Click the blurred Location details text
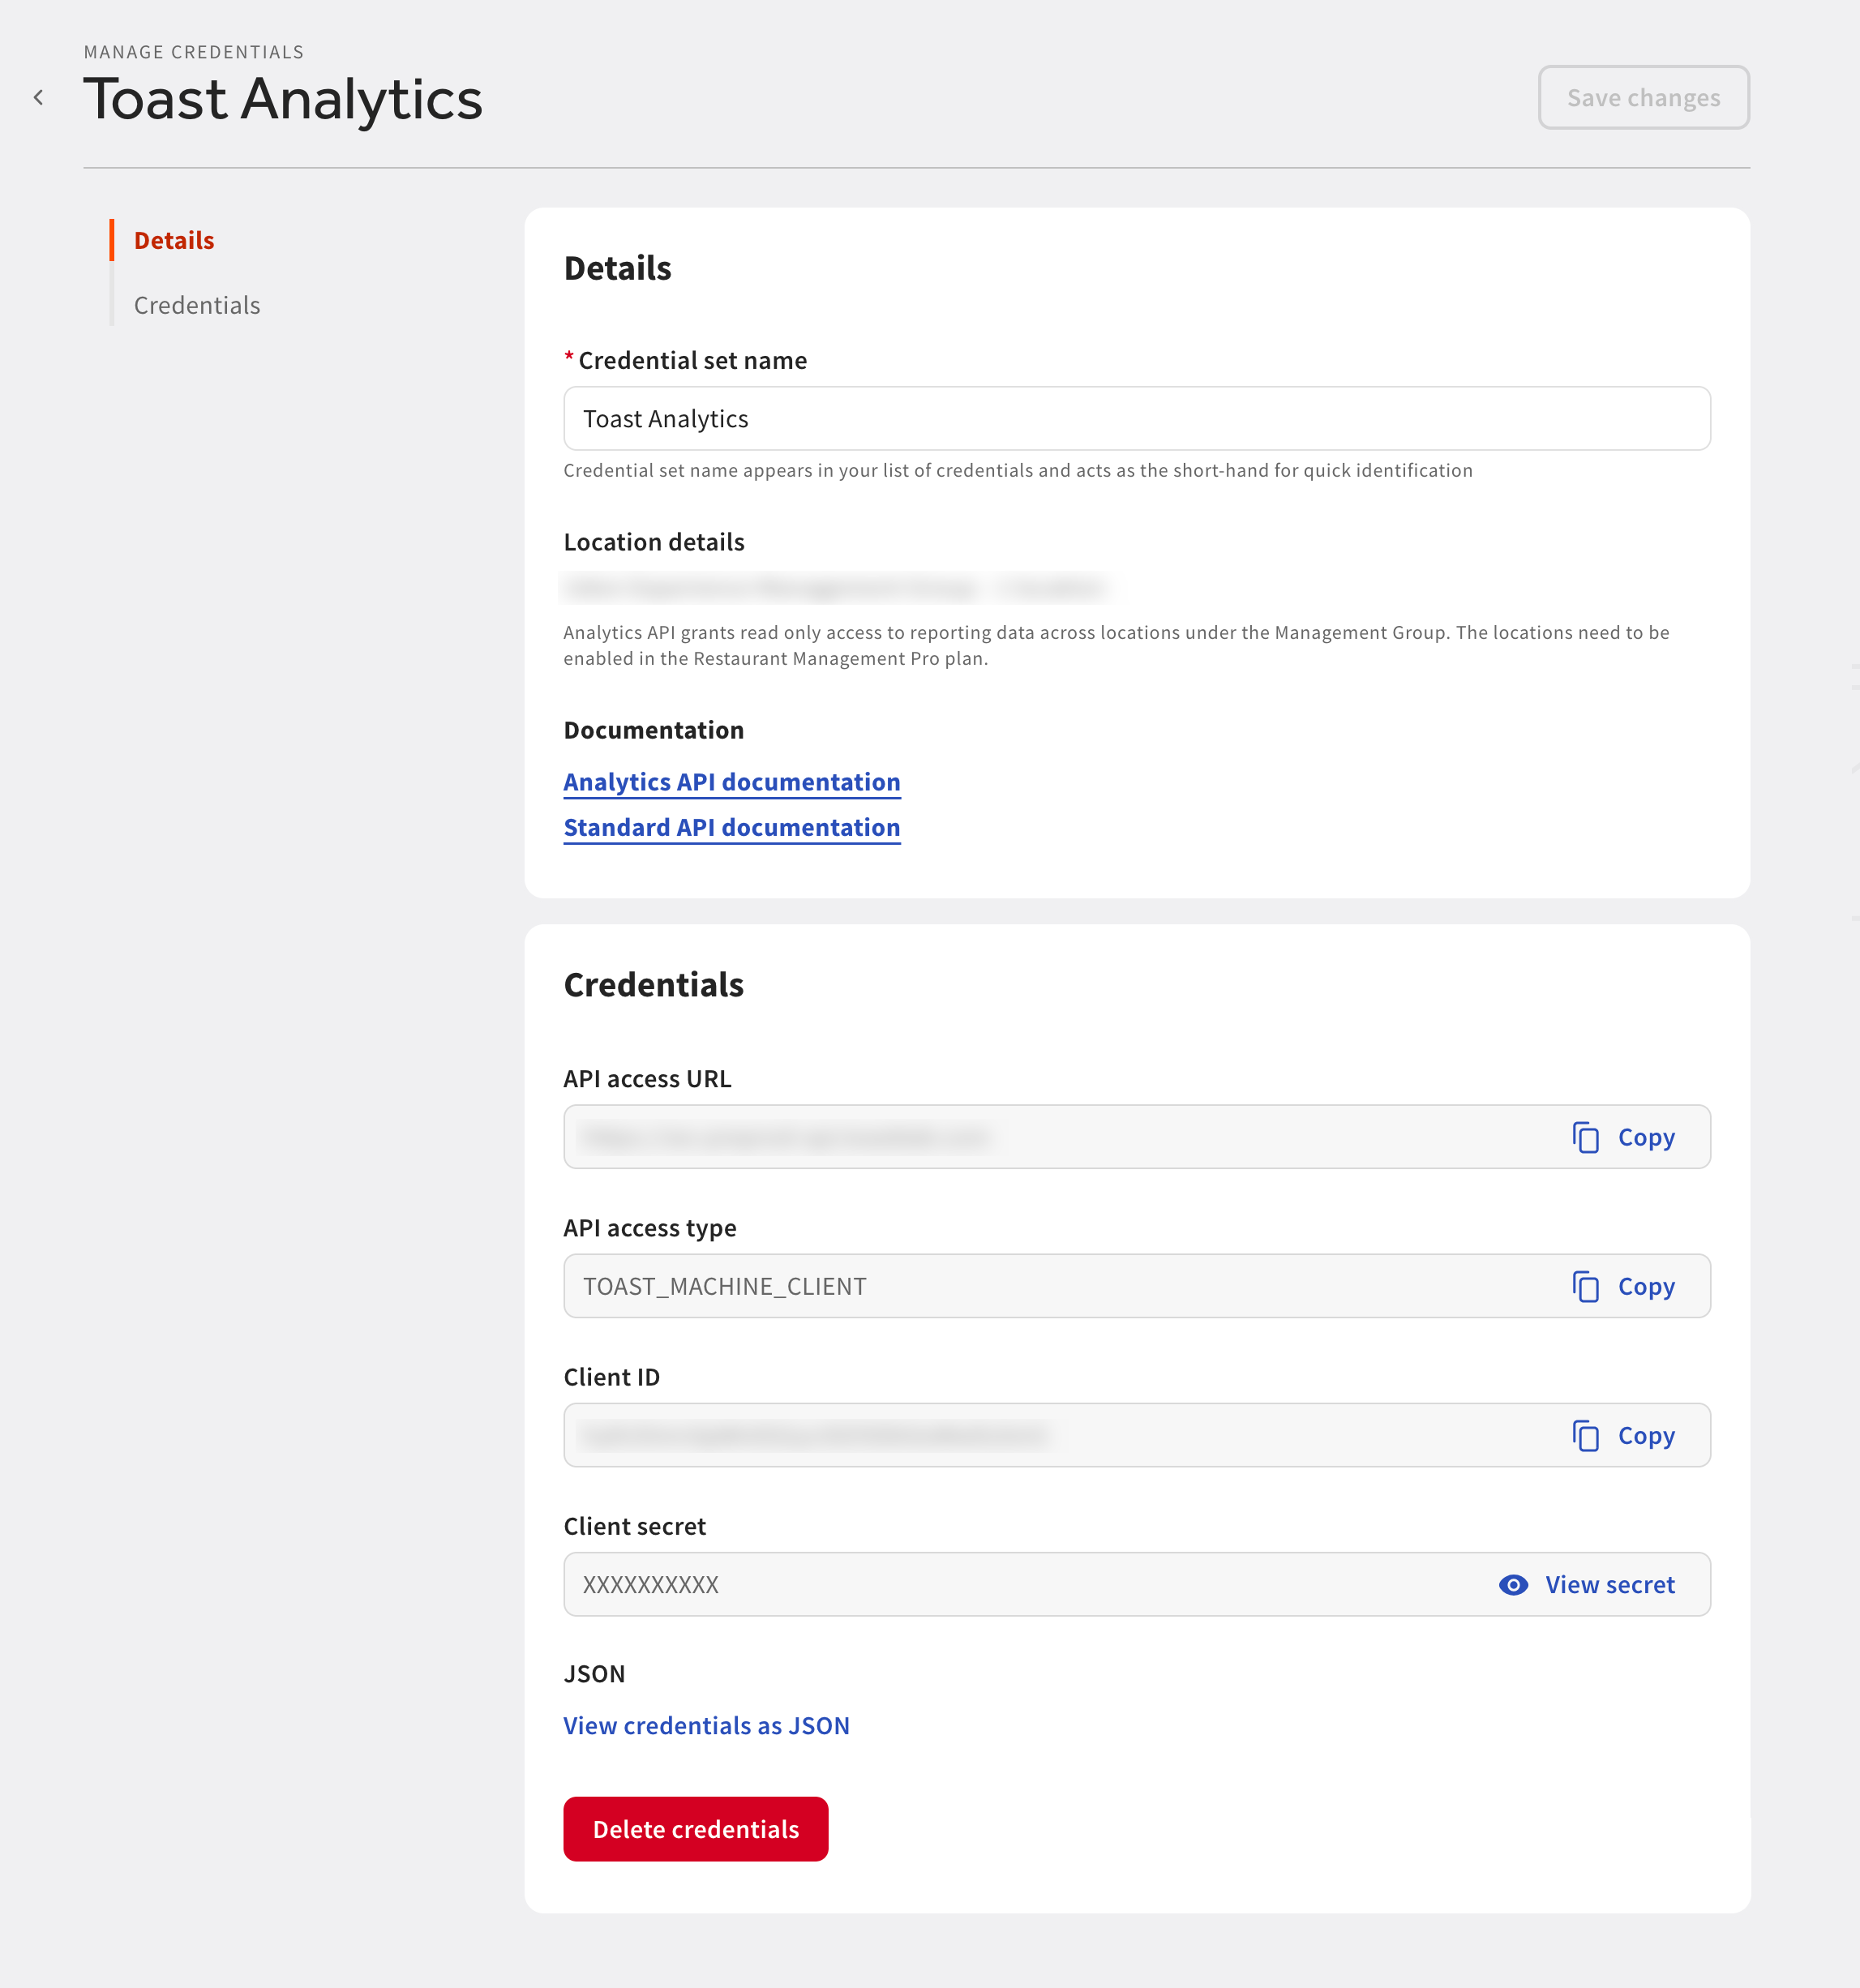Viewport: 1860px width, 1988px height. point(835,587)
